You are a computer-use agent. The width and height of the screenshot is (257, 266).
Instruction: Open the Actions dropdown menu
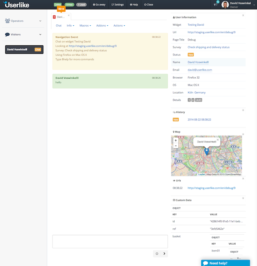pyautogui.click(x=119, y=26)
